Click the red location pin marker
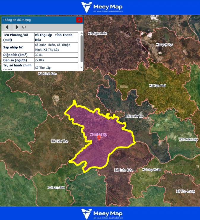The width and height of the screenshot is (200, 220). 99,138
